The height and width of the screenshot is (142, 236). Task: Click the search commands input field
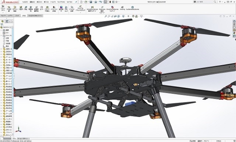(x=204, y=2)
